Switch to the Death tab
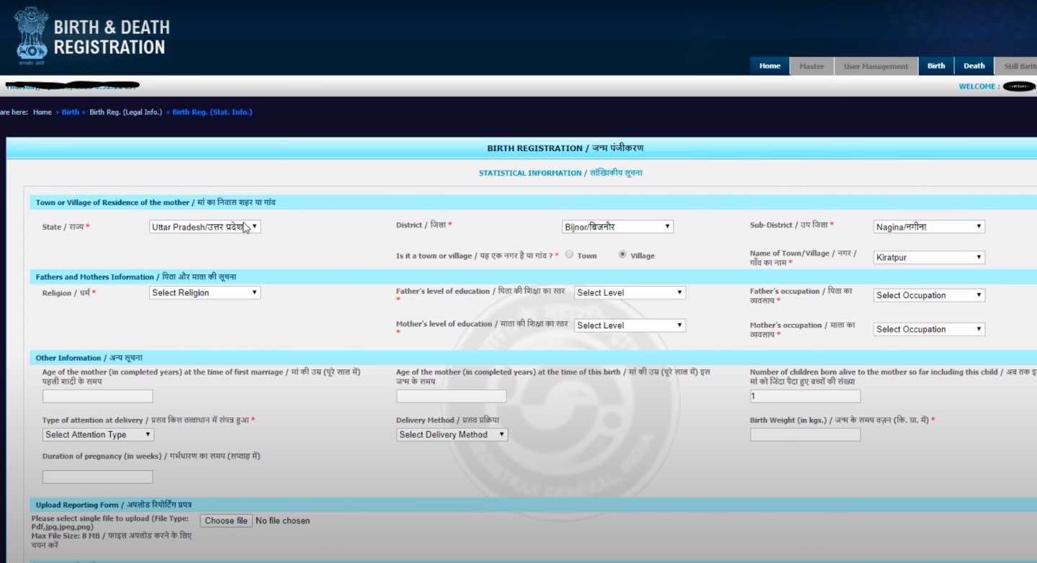This screenshot has width=1037, height=563. 974,65
